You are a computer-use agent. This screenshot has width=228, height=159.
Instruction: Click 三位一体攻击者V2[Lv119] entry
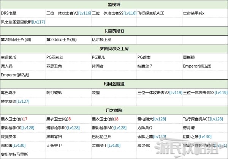click(160, 93)
